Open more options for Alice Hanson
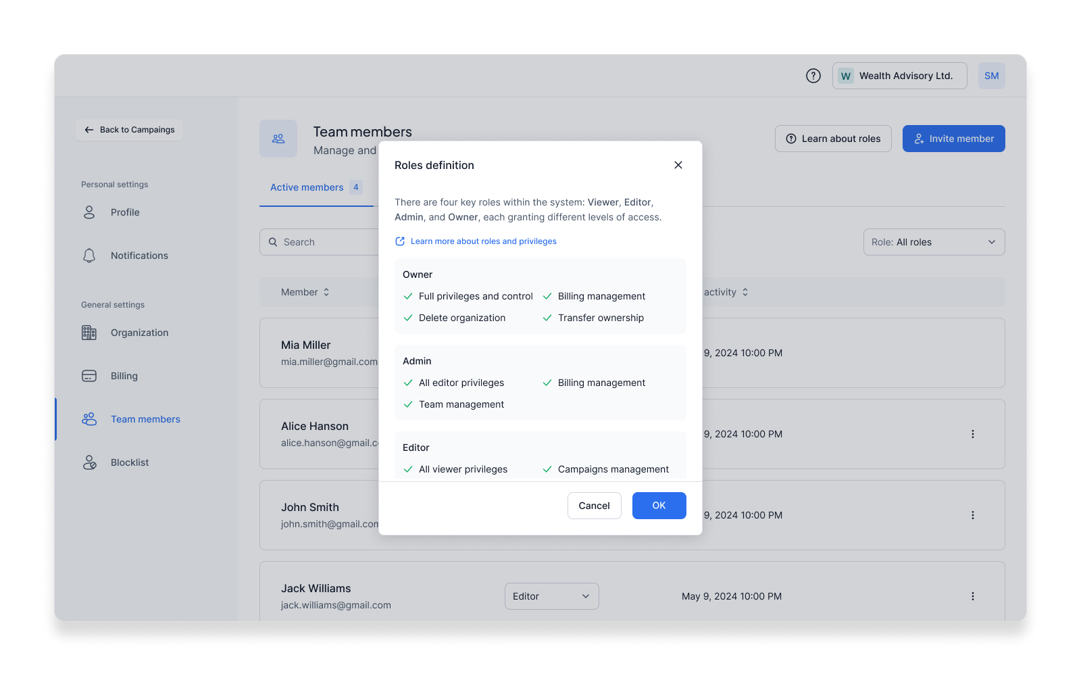Viewport: 1081px width, 676px height. pyautogui.click(x=973, y=434)
